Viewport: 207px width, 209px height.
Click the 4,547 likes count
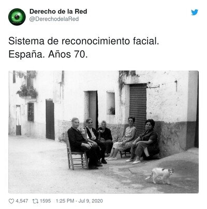(22, 201)
